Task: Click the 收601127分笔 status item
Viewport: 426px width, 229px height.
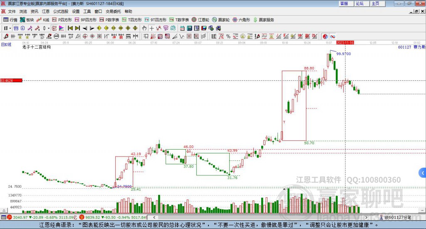Action: pos(395,217)
